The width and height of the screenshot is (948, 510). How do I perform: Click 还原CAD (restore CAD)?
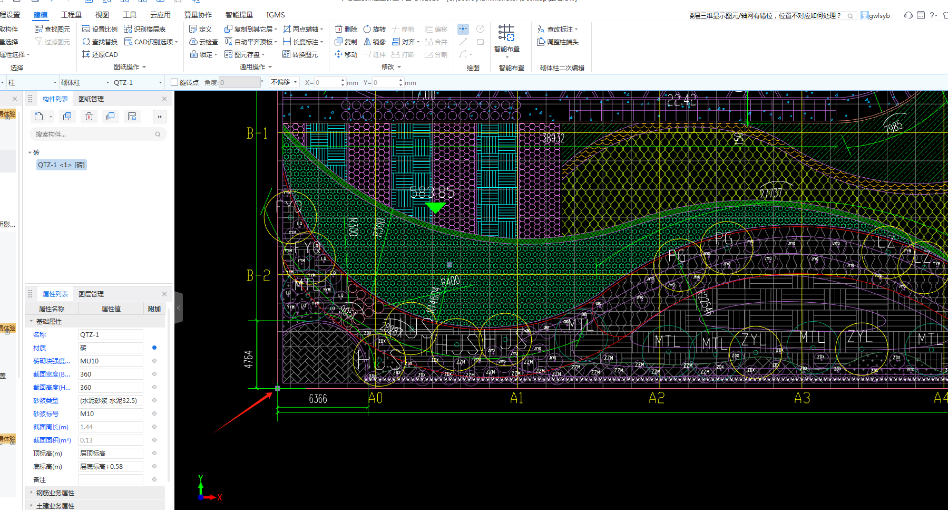100,54
